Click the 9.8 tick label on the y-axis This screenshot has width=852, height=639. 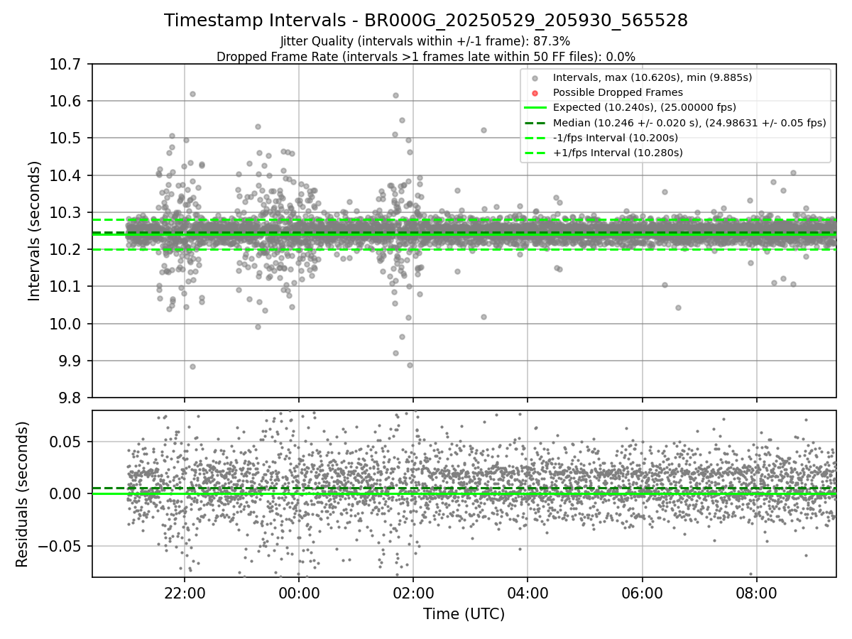[71, 398]
